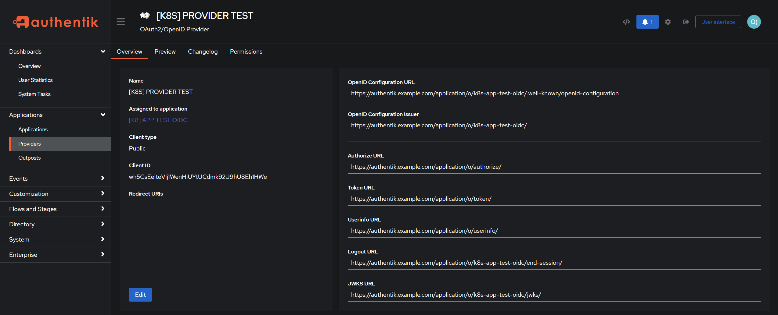The height and width of the screenshot is (315, 778).
Task: Open the API drawer code icon
Action: click(626, 22)
